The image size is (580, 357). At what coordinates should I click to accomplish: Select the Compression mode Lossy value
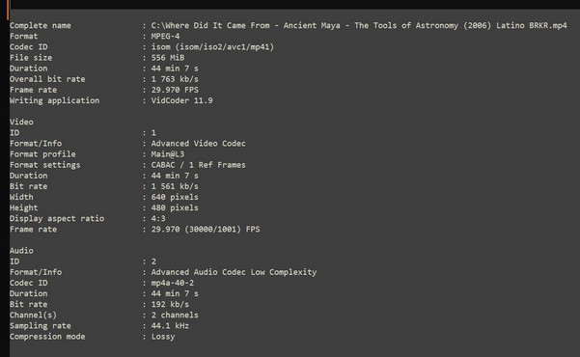click(x=163, y=337)
